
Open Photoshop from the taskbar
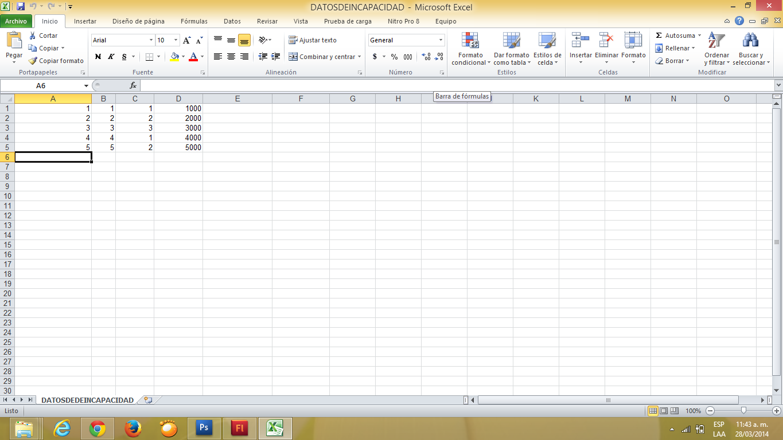pos(204,428)
